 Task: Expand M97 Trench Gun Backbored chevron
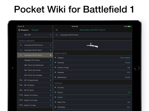[x=51, y=65]
